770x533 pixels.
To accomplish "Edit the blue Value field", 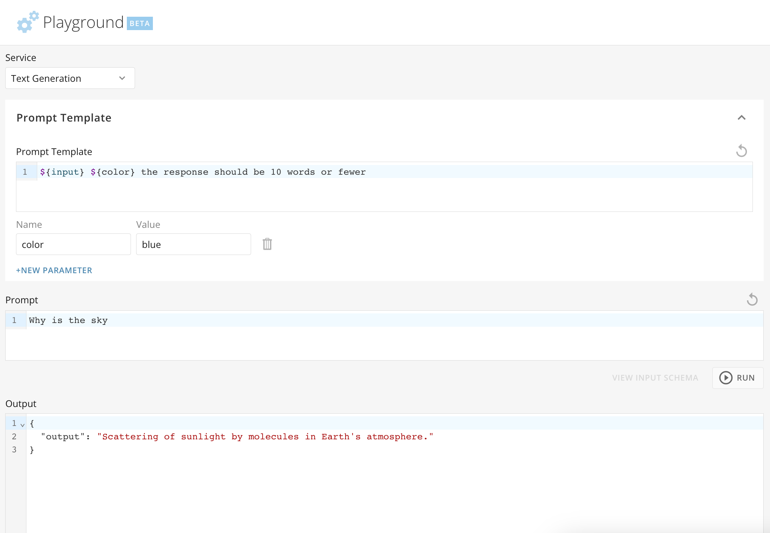I will 193,244.
